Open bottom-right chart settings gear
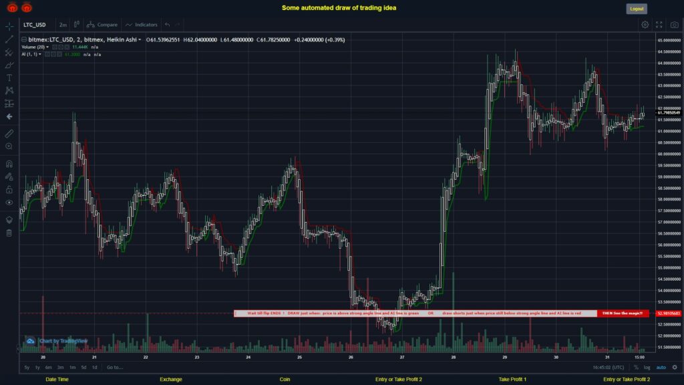The width and height of the screenshot is (684, 385). coord(675,368)
